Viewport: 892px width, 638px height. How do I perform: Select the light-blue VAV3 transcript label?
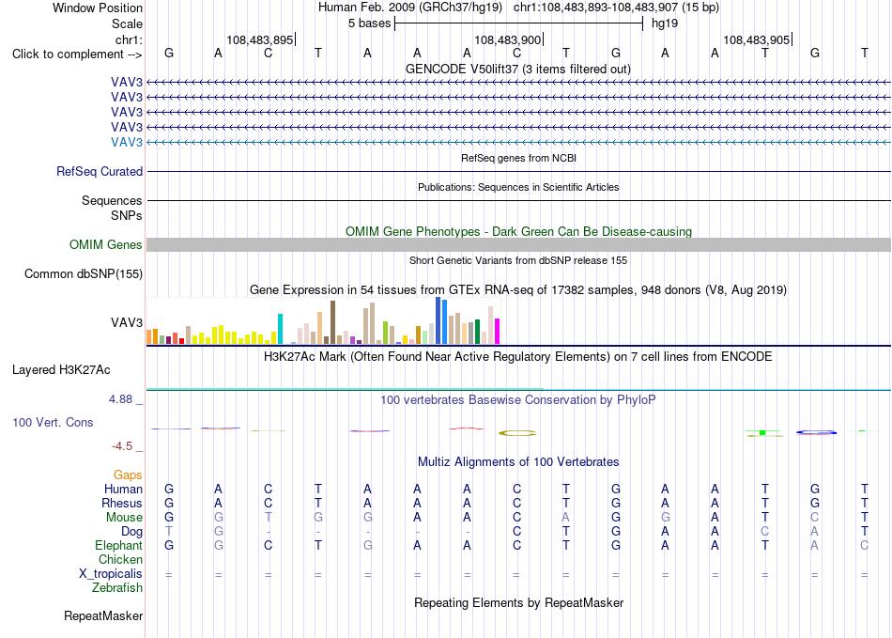tap(127, 142)
